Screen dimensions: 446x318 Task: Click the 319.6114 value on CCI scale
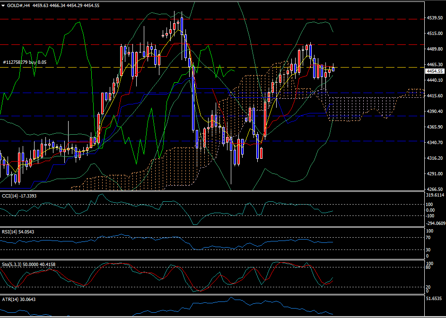(435, 195)
